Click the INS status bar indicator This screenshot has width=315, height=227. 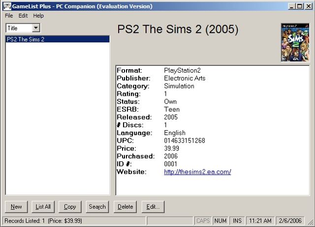(237, 221)
